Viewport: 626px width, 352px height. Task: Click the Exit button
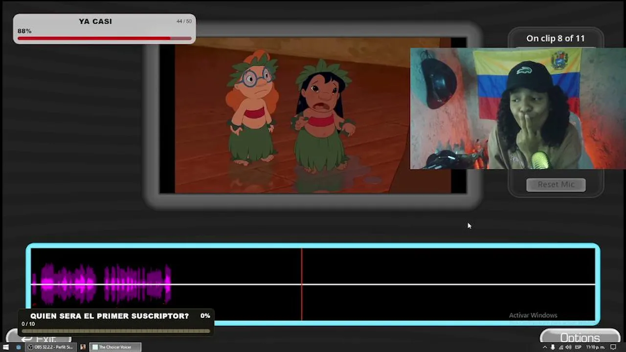tap(38, 338)
